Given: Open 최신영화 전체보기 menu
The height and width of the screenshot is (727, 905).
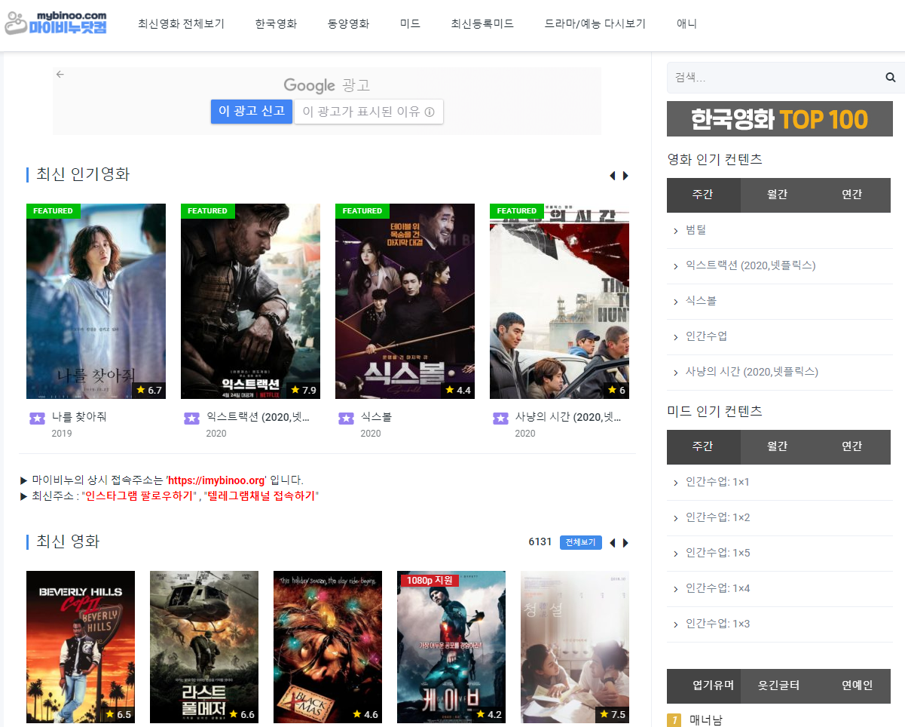Looking at the screenshot, I should tap(181, 23).
